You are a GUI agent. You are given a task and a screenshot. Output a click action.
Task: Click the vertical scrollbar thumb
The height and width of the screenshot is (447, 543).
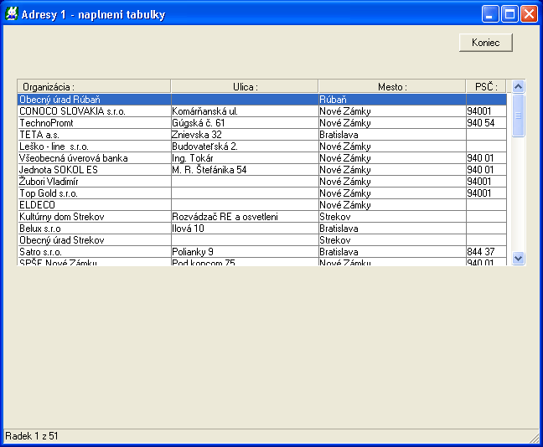[x=518, y=116]
